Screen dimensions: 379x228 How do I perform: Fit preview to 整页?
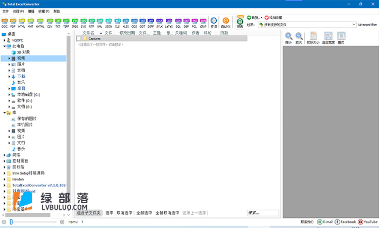tap(341, 38)
